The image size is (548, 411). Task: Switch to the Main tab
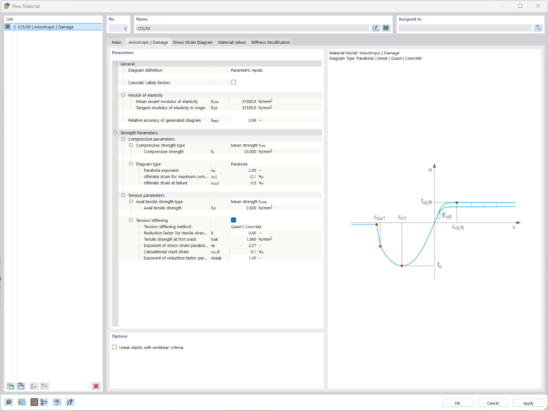click(x=116, y=42)
